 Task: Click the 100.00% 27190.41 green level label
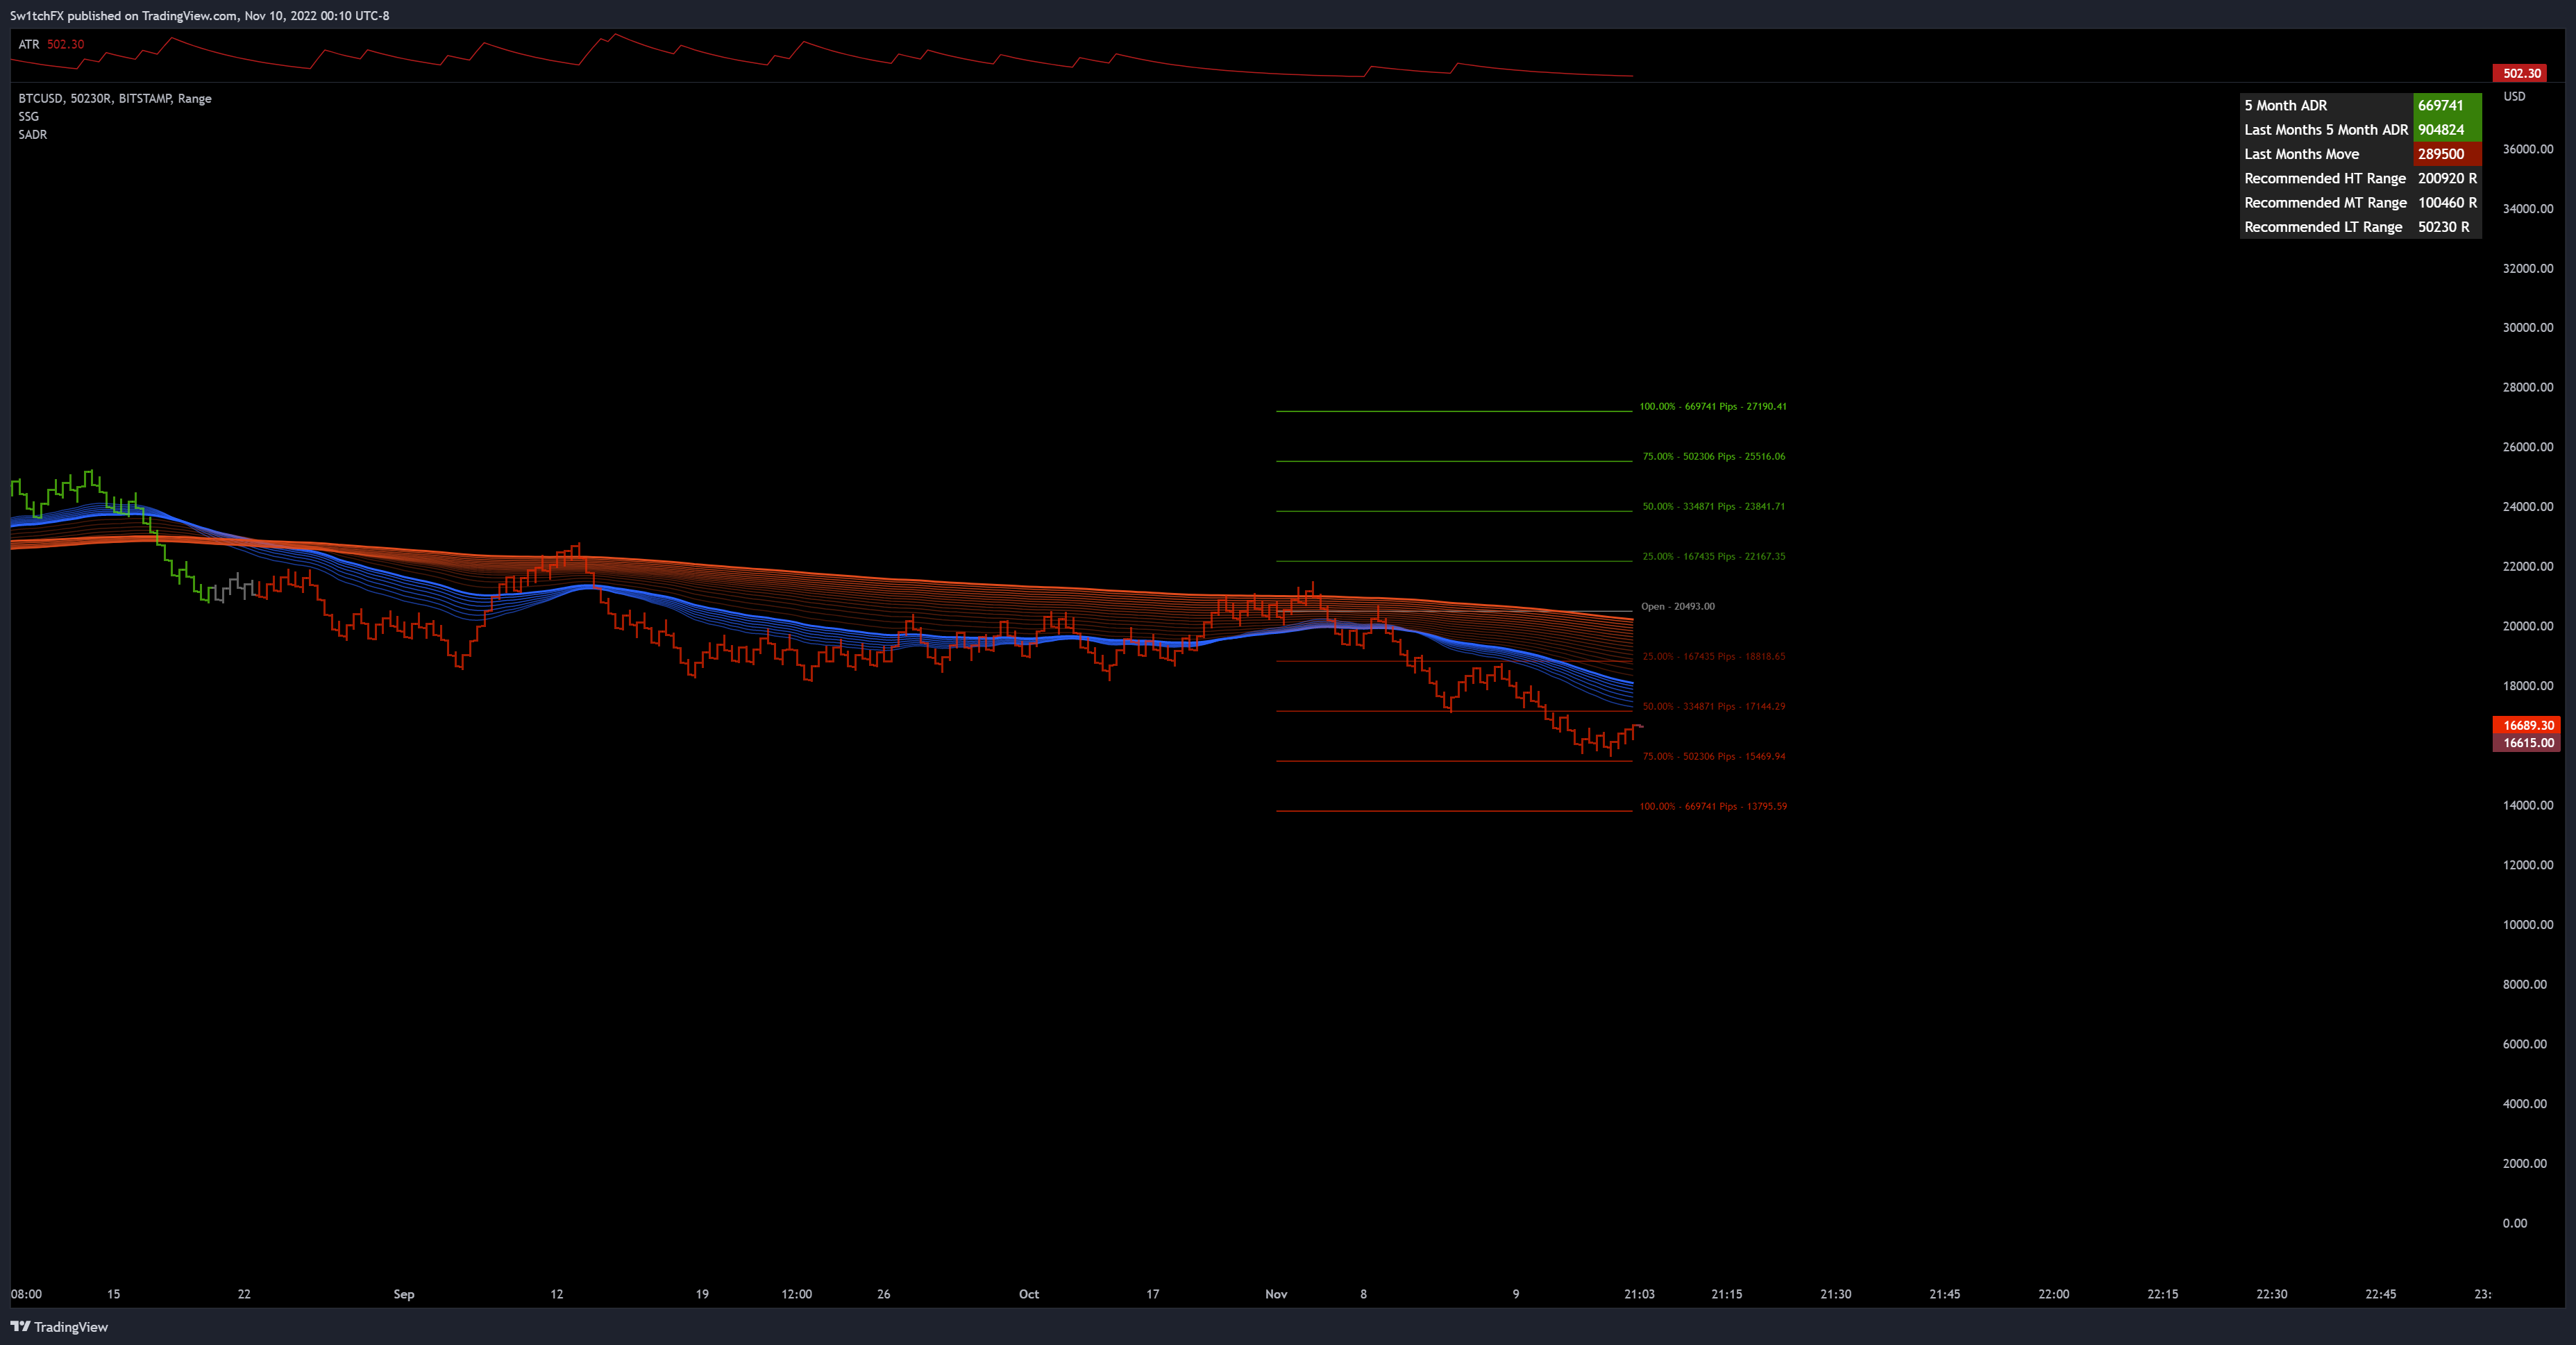coord(1712,406)
